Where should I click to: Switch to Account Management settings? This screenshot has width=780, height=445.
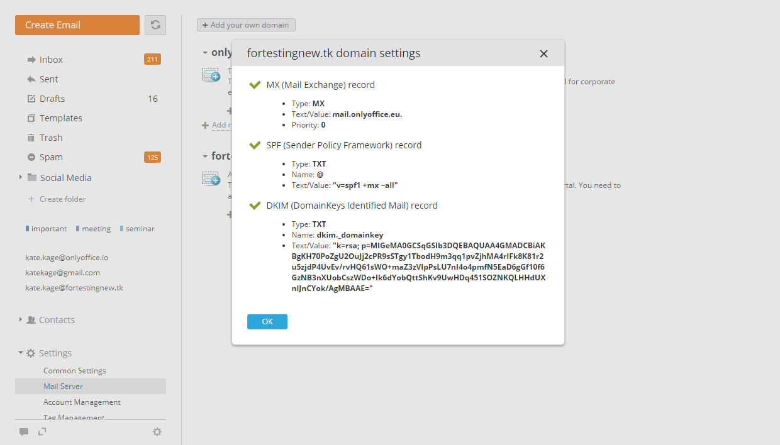click(x=81, y=402)
